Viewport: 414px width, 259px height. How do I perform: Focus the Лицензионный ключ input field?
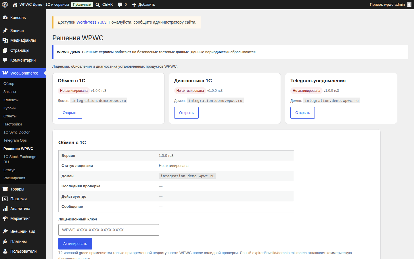coord(109,230)
